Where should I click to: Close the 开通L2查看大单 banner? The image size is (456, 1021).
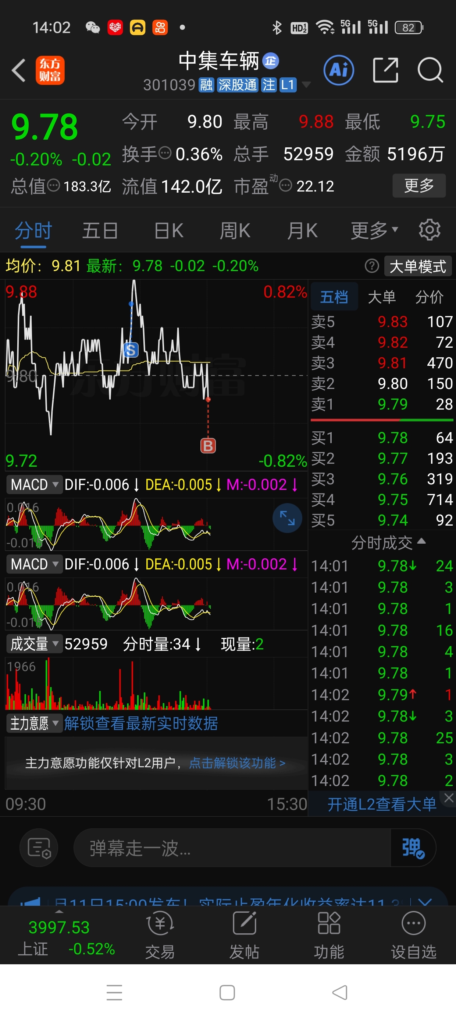coord(449,798)
